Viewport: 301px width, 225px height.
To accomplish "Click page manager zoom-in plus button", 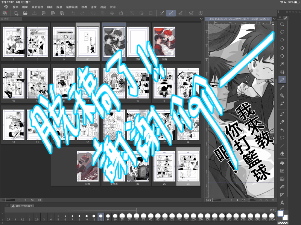I will [25, 200].
